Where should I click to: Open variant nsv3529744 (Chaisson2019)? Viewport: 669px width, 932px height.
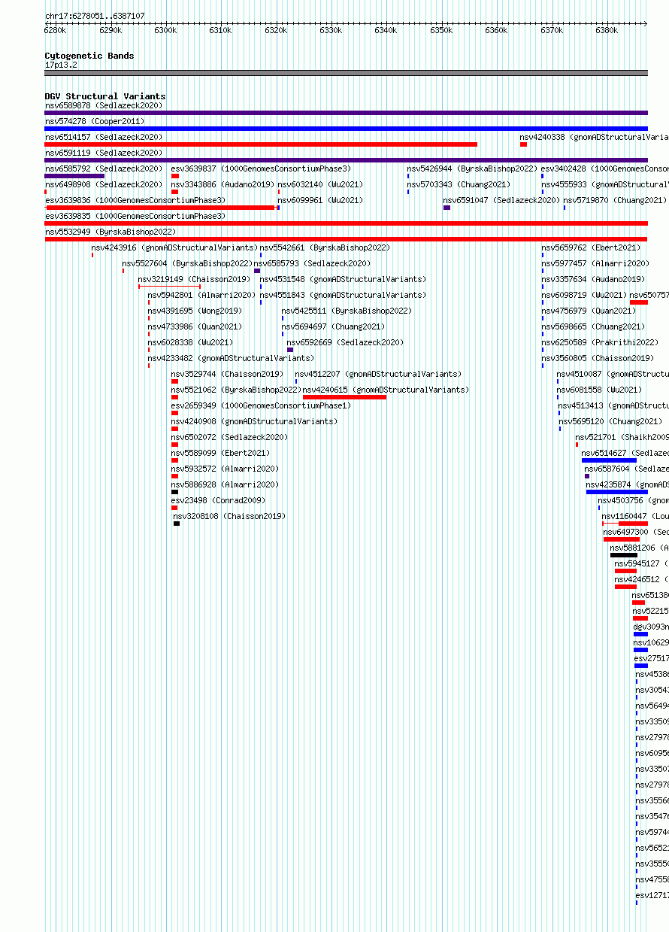tap(227, 374)
